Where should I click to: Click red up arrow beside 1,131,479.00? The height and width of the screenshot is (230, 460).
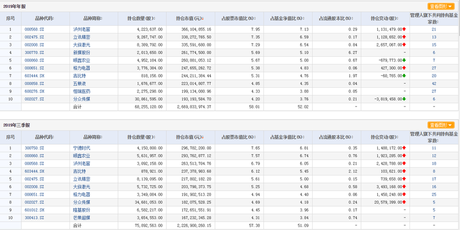point(404,29)
